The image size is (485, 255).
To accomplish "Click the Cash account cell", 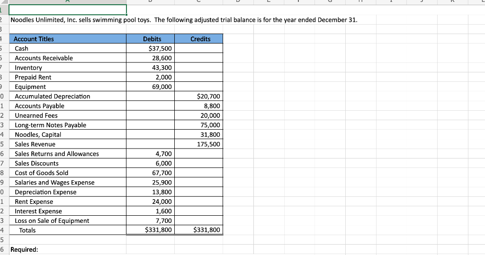I will click(68, 49).
